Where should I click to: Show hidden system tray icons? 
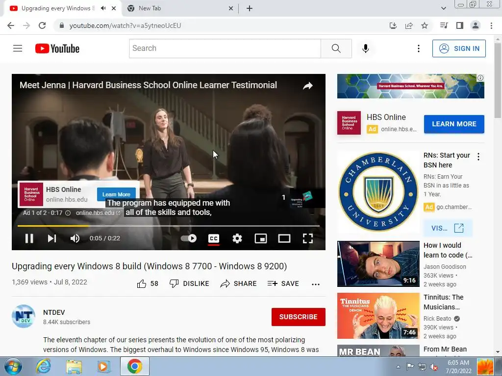pyautogui.click(x=398, y=367)
